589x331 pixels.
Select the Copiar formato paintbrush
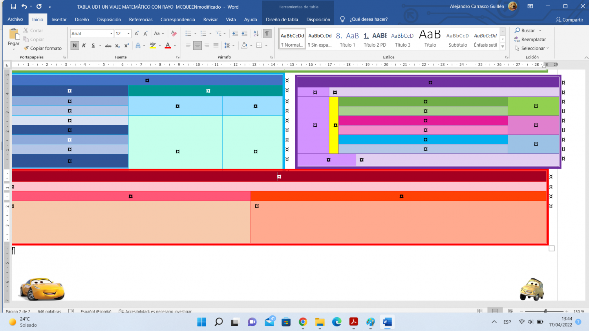tap(43, 48)
